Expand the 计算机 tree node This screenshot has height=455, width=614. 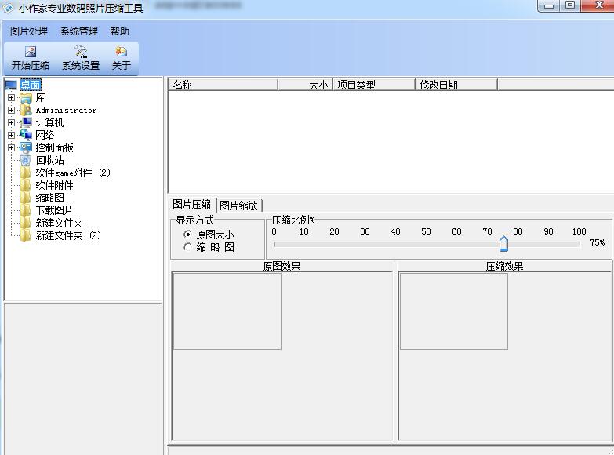click(11, 123)
